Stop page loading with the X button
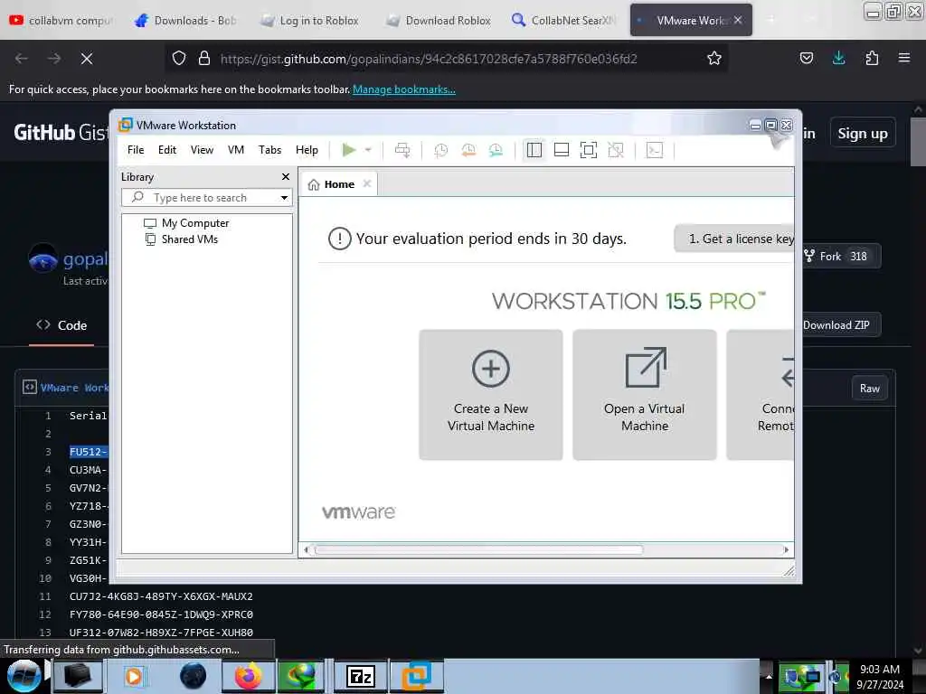 87,59
